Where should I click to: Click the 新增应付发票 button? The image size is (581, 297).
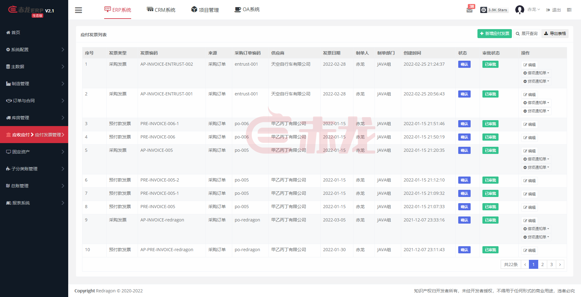[x=495, y=33]
